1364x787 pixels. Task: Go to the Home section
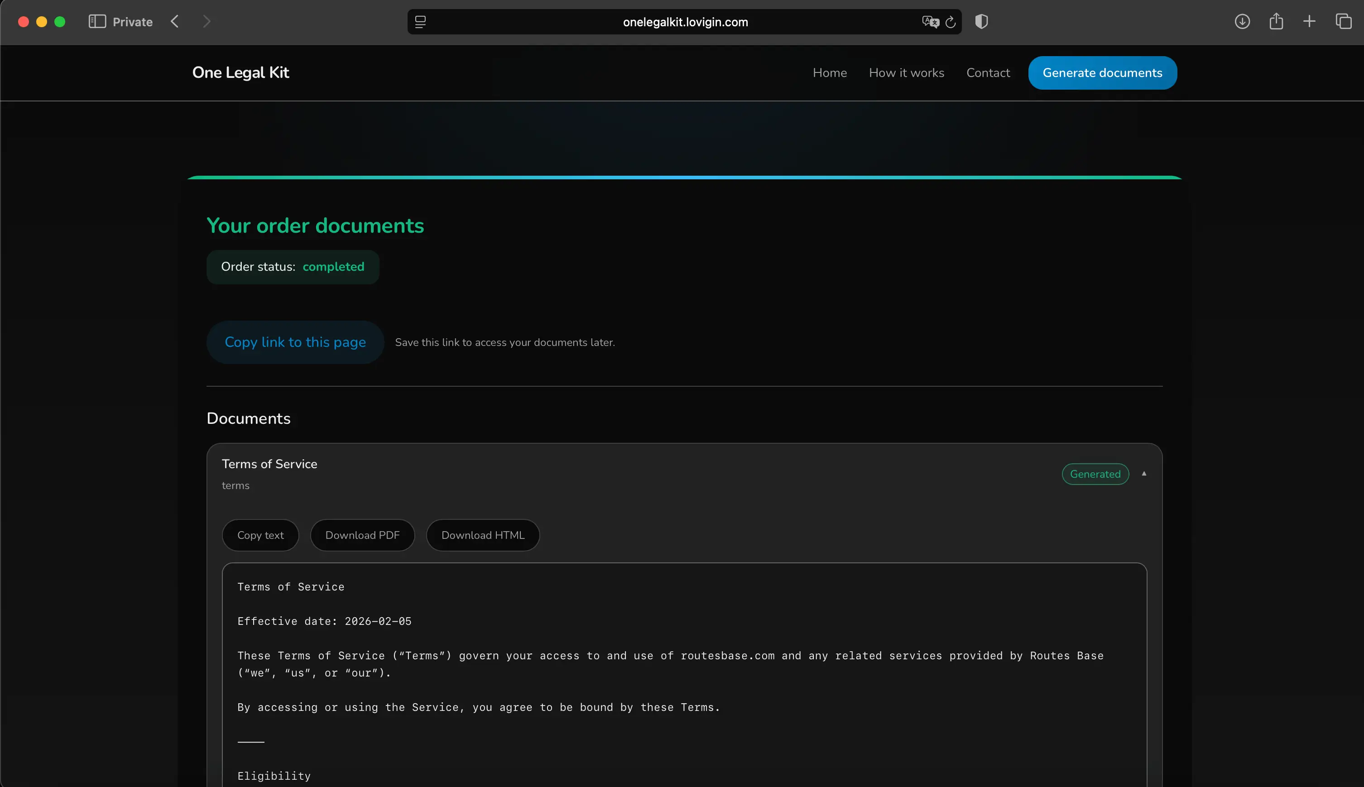pyautogui.click(x=829, y=72)
